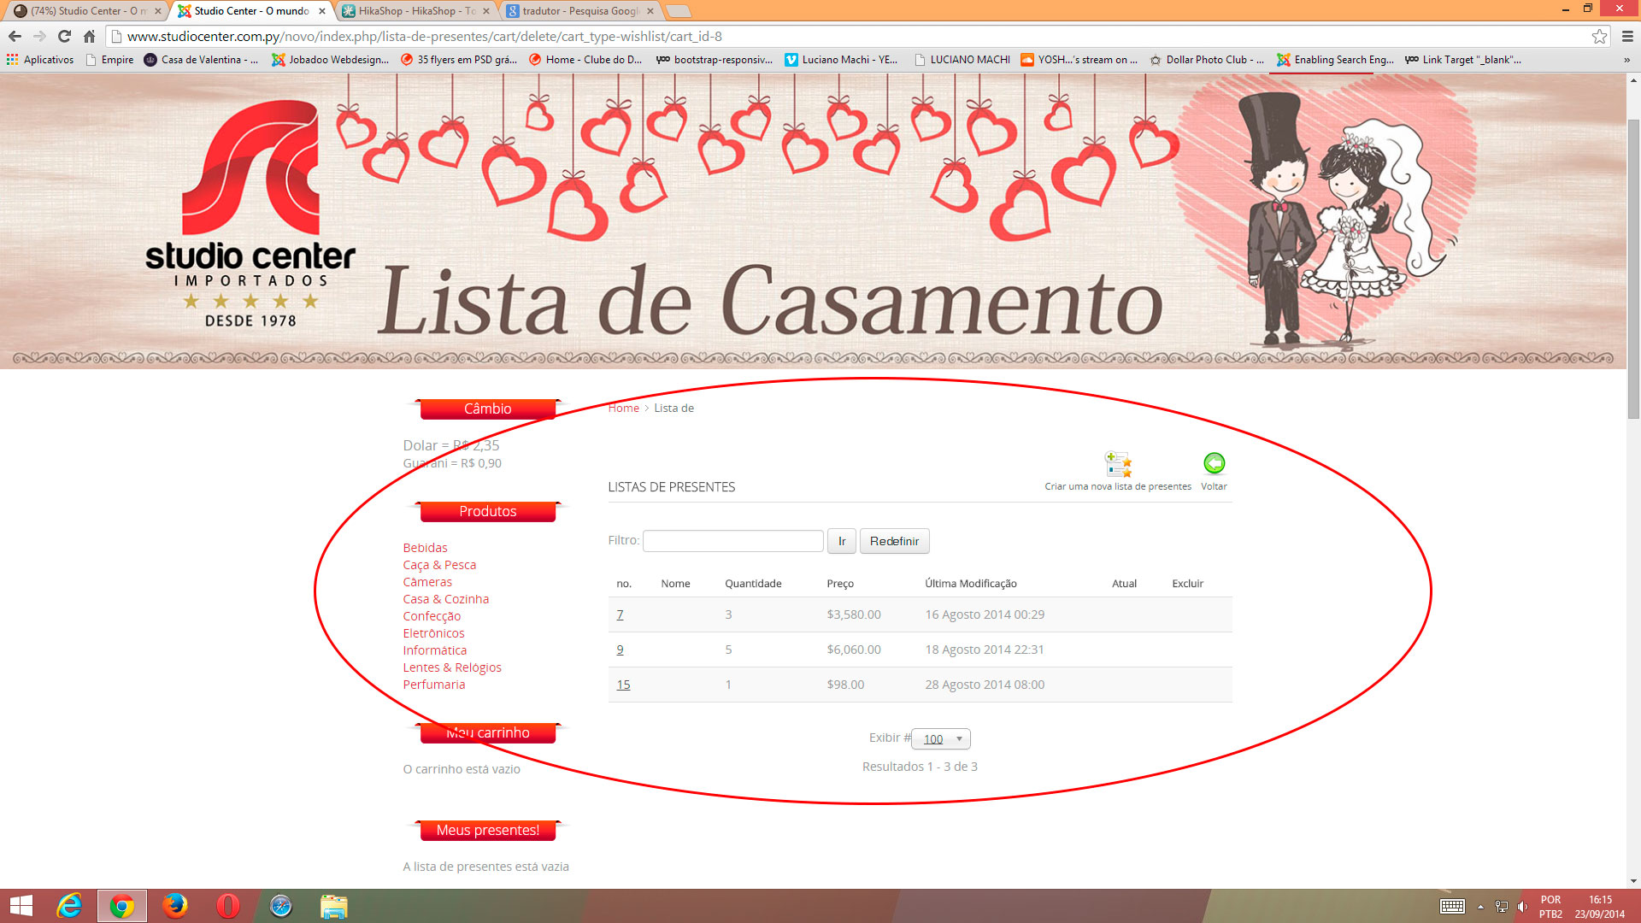Open the Dollar Photo Club bookmark
1641x923 pixels.
click(1207, 60)
